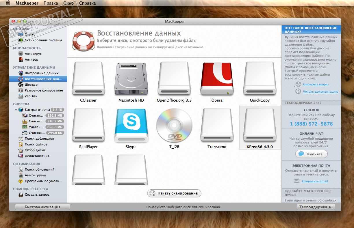
Task: Choose the OpenOffice.org 3.3 volume
Action: click(174, 79)
